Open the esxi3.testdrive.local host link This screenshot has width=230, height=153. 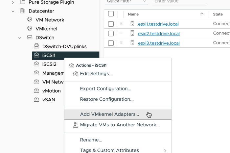159,43
